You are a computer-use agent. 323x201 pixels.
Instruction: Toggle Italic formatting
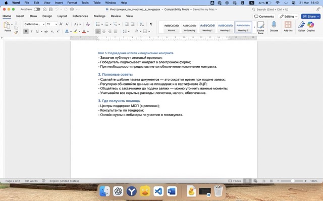pyautogui.click(x=32, y=31)
